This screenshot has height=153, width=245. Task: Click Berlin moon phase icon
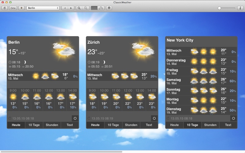(25, 62)
